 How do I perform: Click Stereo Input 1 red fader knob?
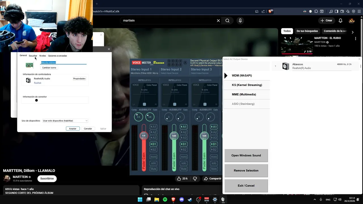(x=144, y=136)
